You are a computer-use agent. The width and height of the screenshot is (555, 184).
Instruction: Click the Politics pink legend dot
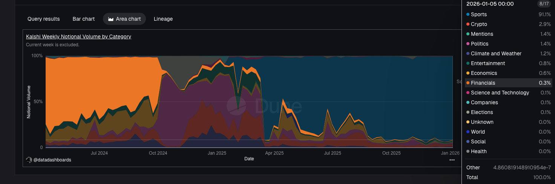pos(468,44)
